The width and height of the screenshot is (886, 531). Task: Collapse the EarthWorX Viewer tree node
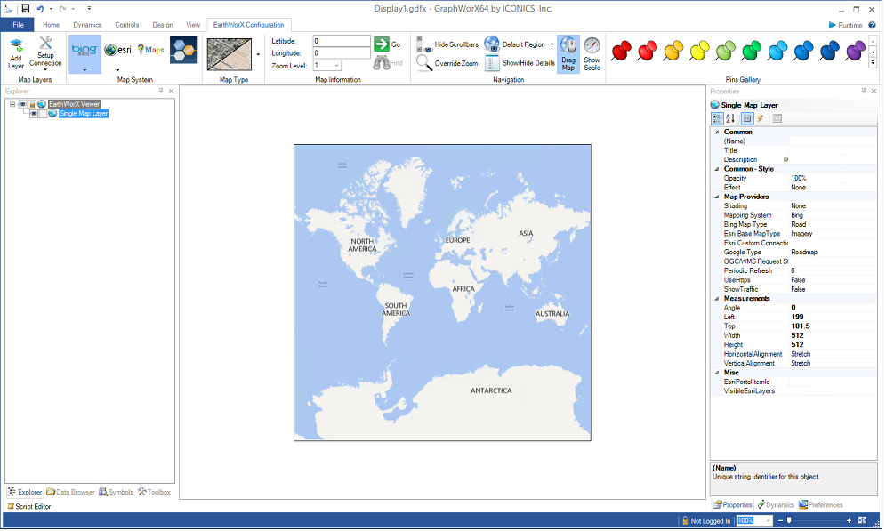pos(12,104)
